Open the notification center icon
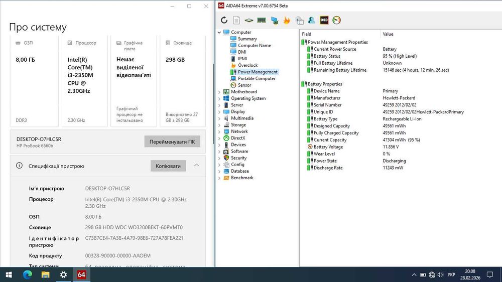The height and width of the screenshot is (282, 502). click(x=490, y=274)
